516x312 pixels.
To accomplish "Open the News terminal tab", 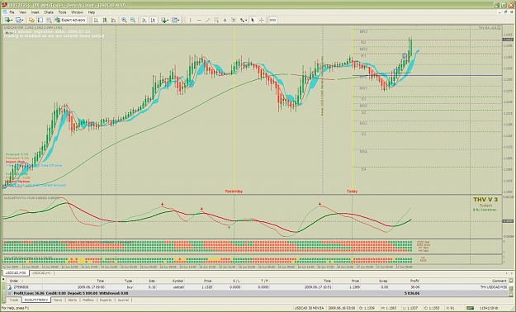I will click(x=58, y=300).
